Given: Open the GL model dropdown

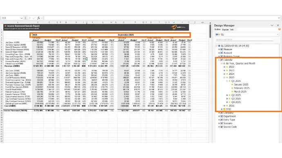Looking at the screenshot, I should pyautogui.click(x=278, y=35).
